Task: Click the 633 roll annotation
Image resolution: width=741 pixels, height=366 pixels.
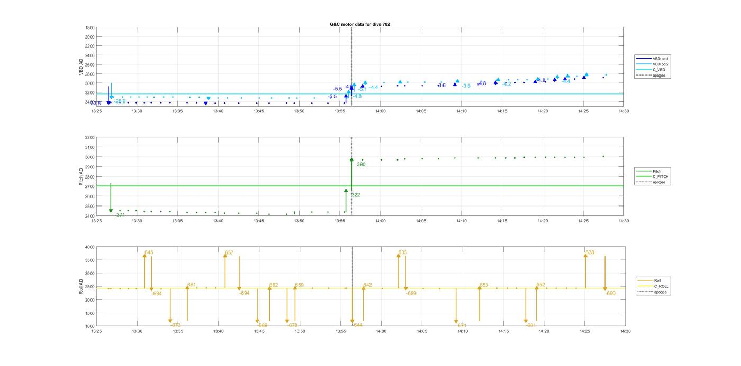Action: [403, 252]
